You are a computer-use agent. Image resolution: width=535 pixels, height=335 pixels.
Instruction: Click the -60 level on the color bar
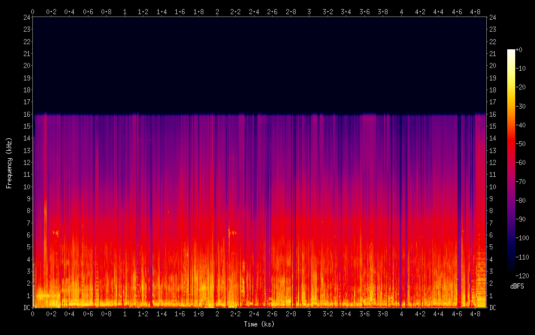coord(511,163)
